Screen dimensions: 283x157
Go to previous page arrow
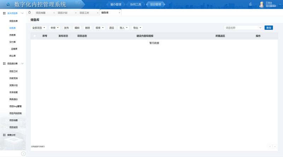pyautogui.click(x=270, y=146)
